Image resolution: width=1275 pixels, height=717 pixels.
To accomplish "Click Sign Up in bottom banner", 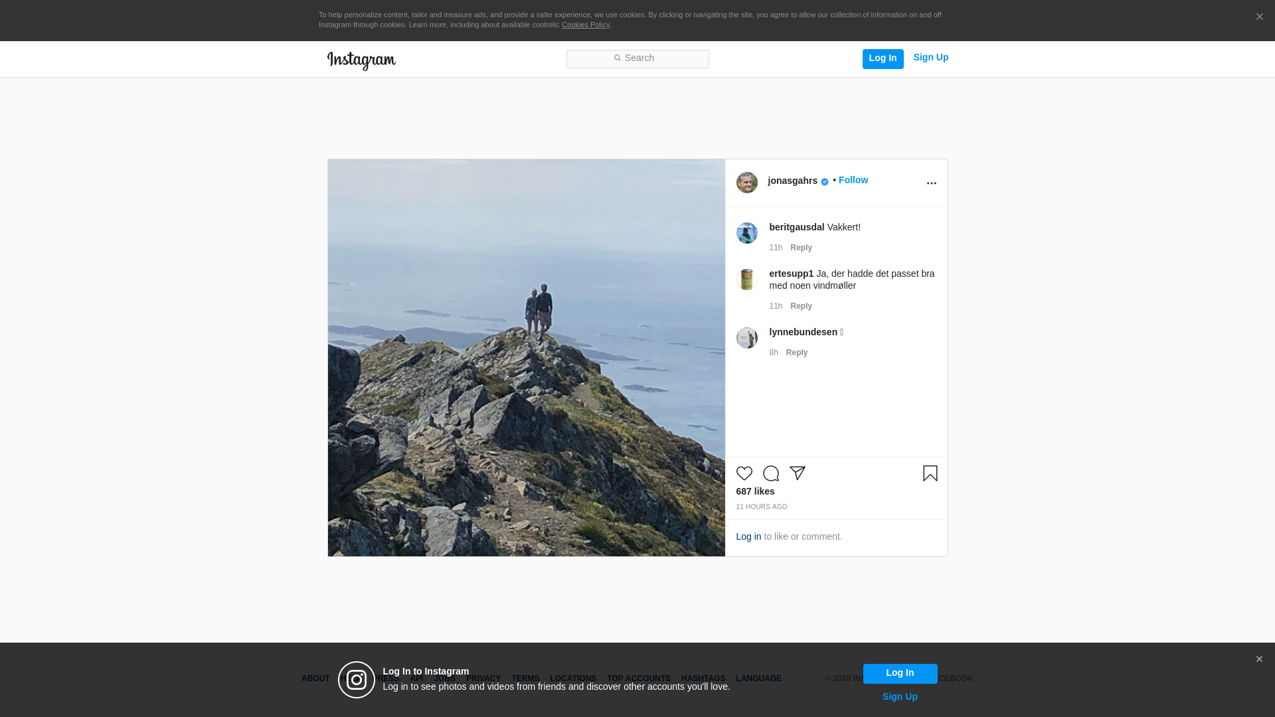I will click(900, 696).
